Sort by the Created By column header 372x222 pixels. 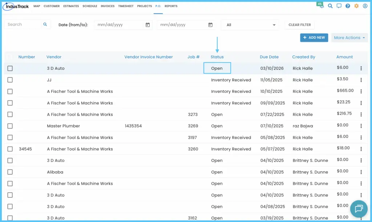(x=304, y=57)
